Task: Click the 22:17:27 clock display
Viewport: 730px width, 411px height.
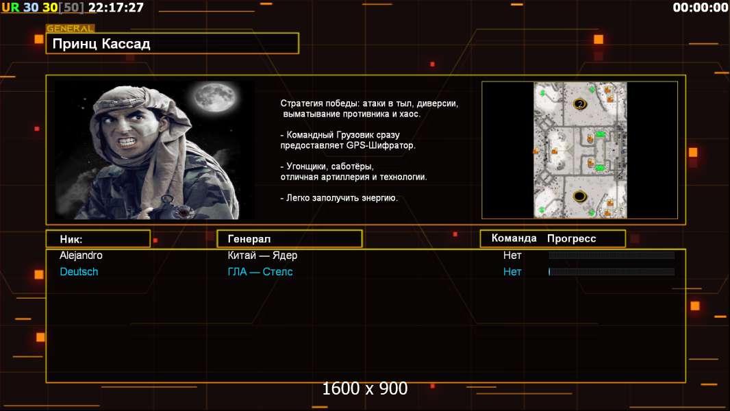Action: point(116,8)
